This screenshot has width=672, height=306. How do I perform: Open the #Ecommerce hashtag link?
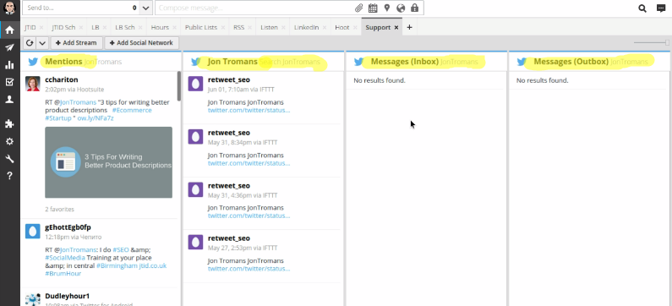pyautogui.click(x=132, y=110)
